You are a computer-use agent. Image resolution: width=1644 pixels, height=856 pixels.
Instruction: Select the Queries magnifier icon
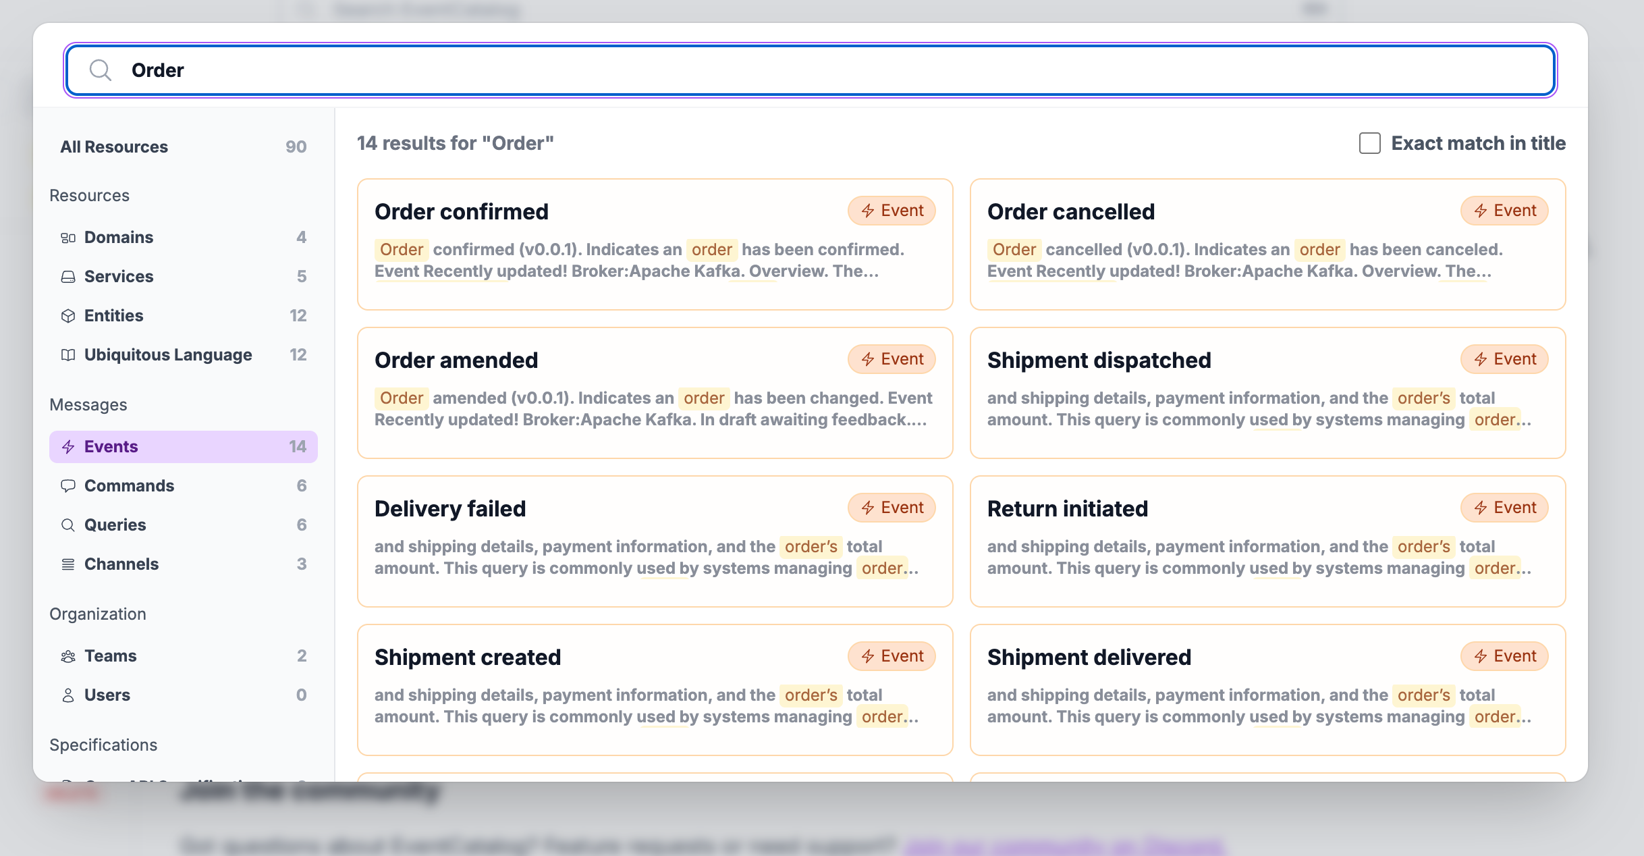tap(69, 525)
